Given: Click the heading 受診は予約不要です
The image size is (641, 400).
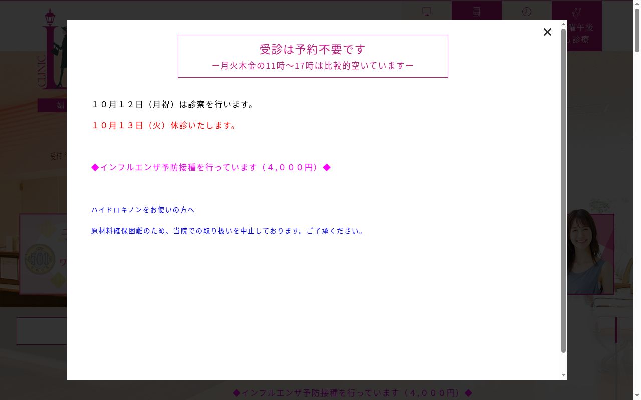Looking at the screenshot, I should 313,49.
